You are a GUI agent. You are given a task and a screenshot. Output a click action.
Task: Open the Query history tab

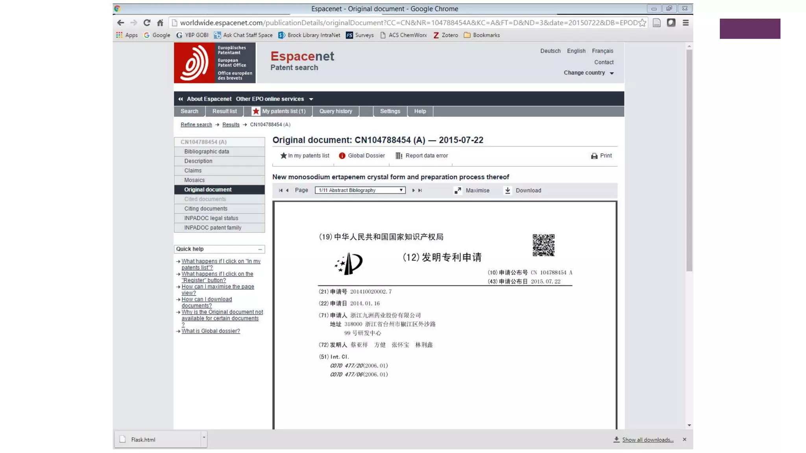click(x=335, y=111)
